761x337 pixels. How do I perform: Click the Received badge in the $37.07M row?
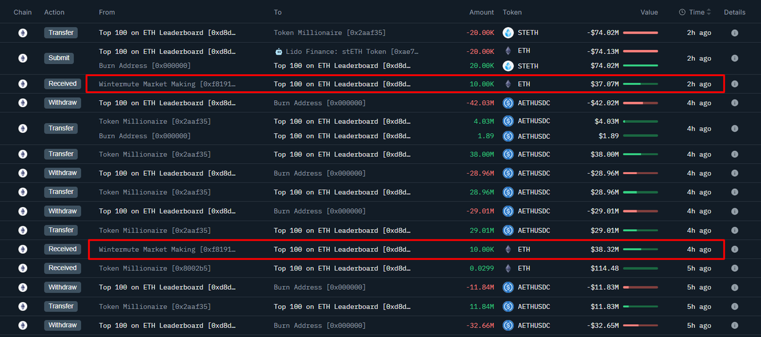[62, 84]
